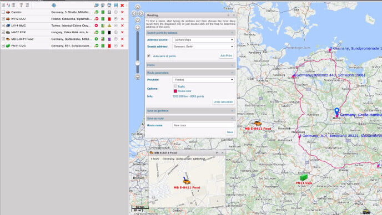Click the map zoom in plus button
The width and height of the screenshot is (382, 215).
tap(137, 28)
